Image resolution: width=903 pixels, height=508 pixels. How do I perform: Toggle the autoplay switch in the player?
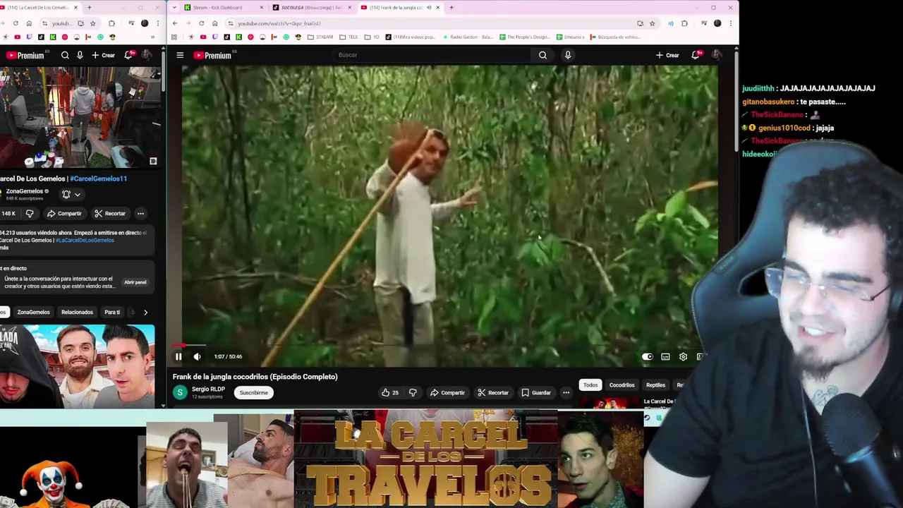[647, 356]
